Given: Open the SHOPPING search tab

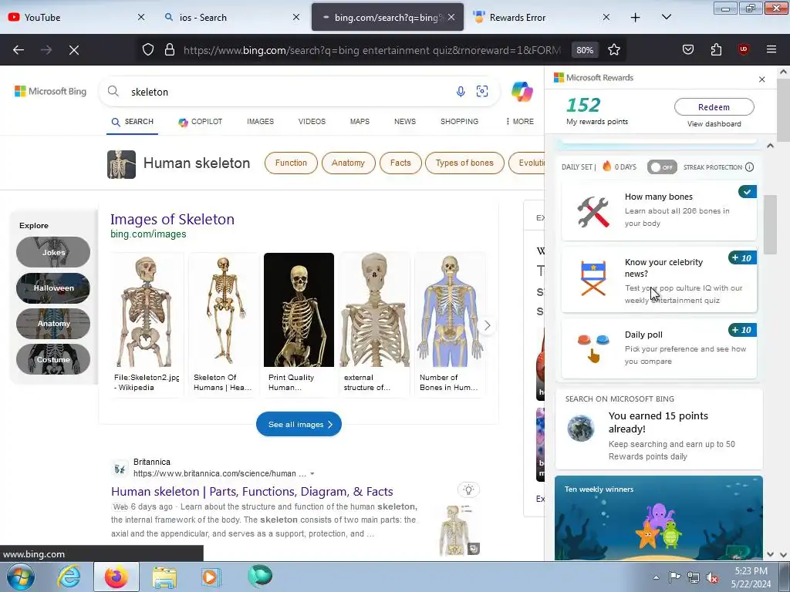Looking at the screenshot, I should (460, 121).
